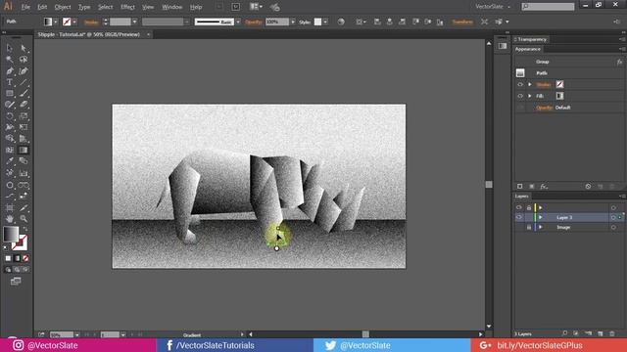Select the Type tool

point(9,82)
